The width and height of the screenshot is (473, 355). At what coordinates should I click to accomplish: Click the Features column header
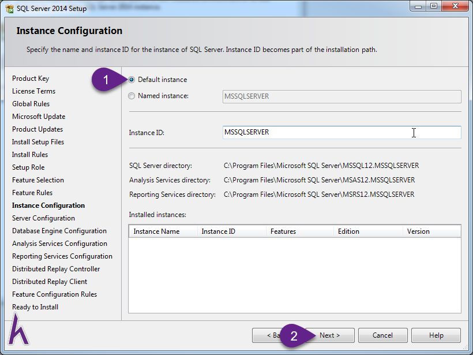click(x=300, y=231)
